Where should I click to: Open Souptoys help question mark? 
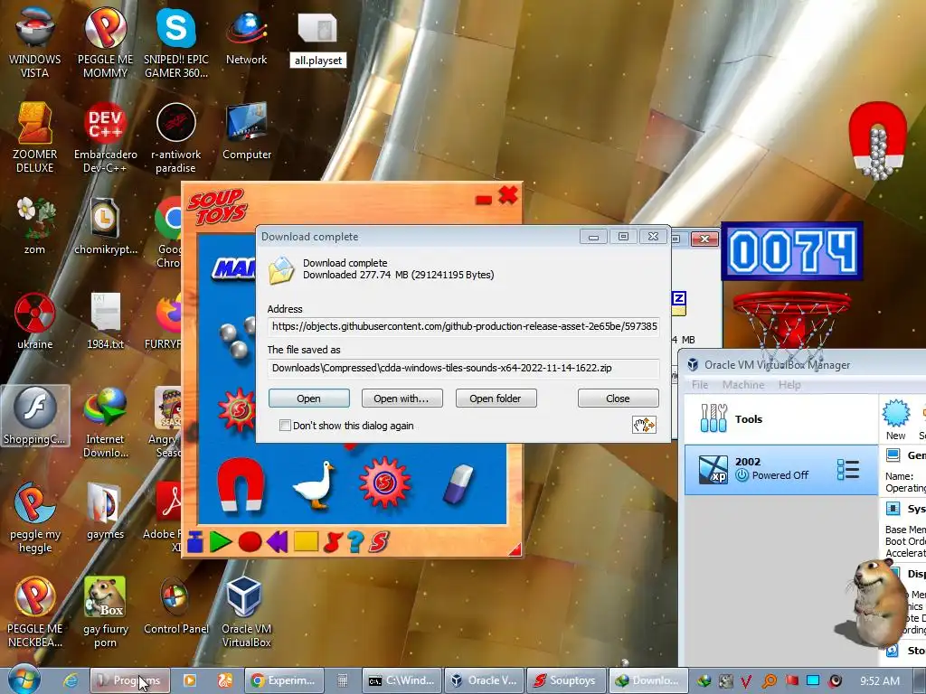(355, 541)
